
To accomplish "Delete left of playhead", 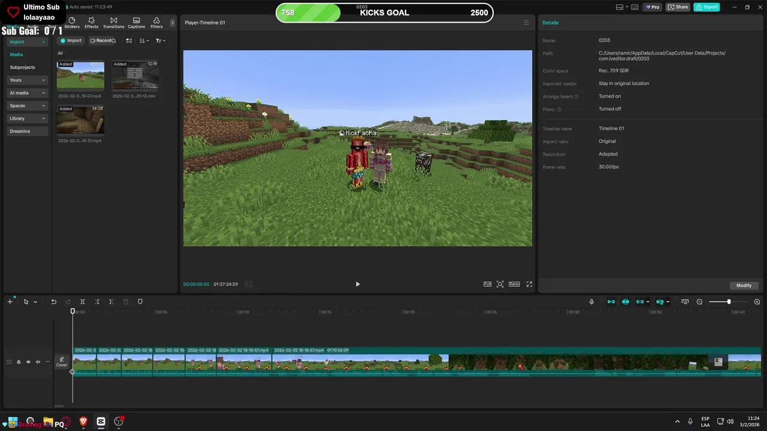I will pyautogui.click(x=97, y=302).
